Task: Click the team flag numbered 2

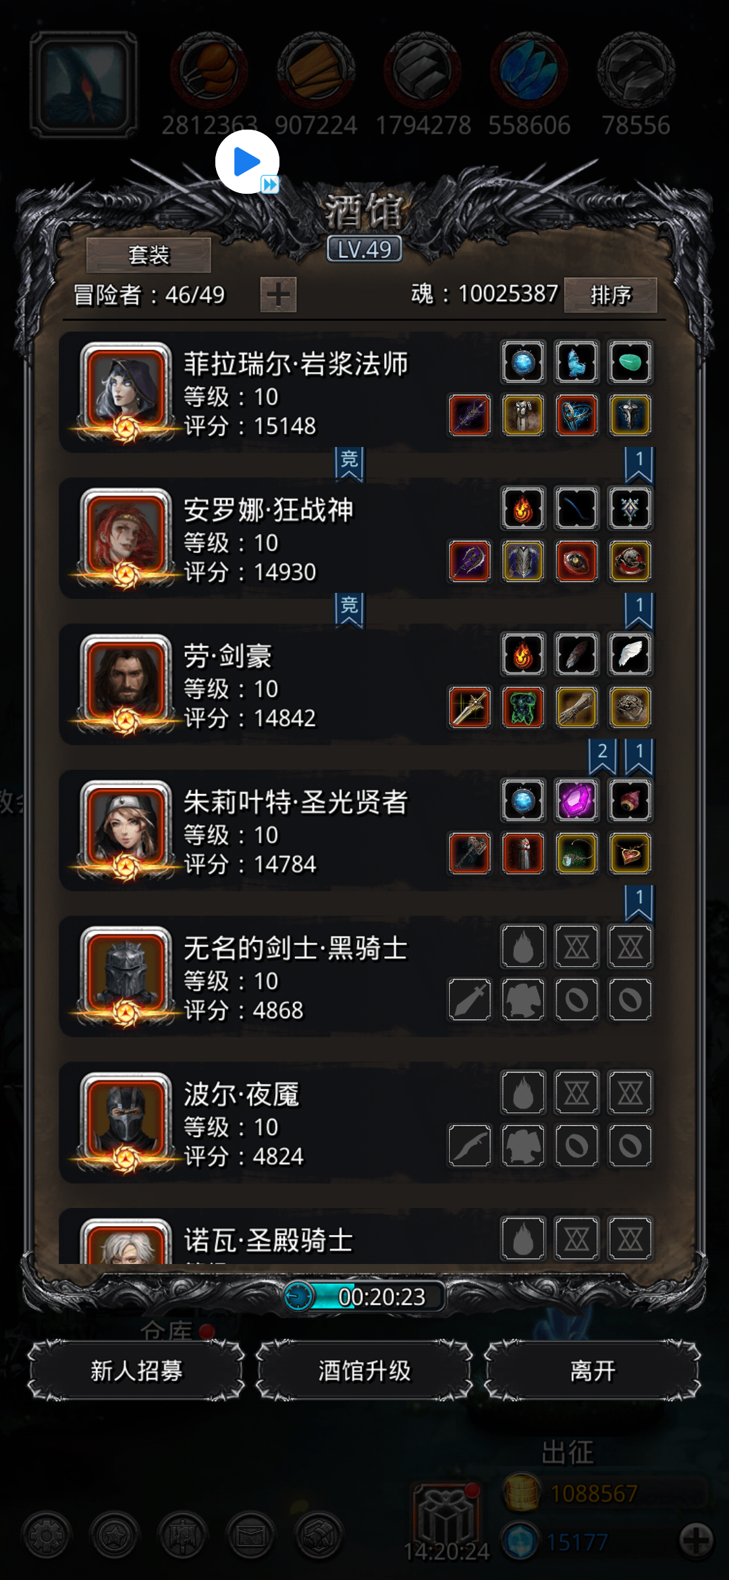Action: (602, 756)
